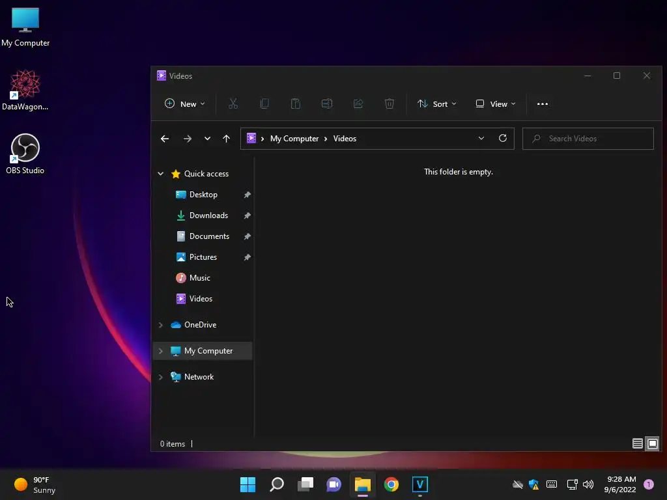Collapse the Quick access tree
This screenshot has height=500, width=667.
pyautogui.click(x=161, y=173)
